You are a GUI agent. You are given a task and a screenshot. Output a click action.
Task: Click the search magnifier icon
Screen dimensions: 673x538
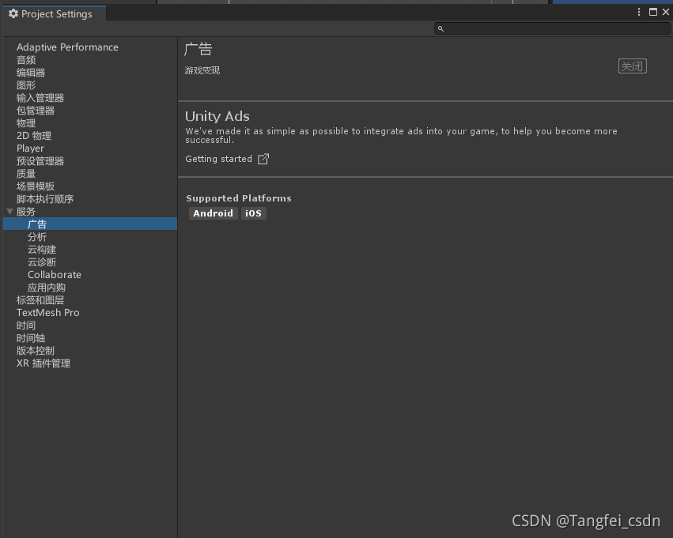click(x=440, y=28)
